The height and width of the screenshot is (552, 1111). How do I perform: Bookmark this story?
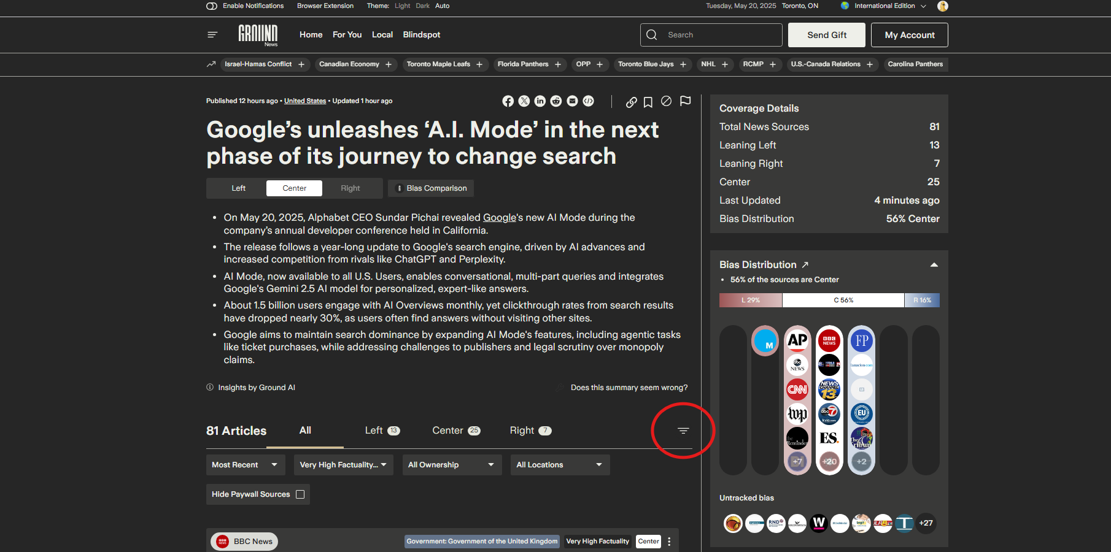[x=648, y=102]
